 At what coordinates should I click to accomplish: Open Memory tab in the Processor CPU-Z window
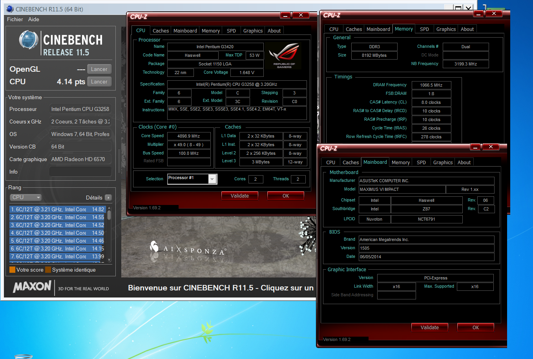point(211,31)
